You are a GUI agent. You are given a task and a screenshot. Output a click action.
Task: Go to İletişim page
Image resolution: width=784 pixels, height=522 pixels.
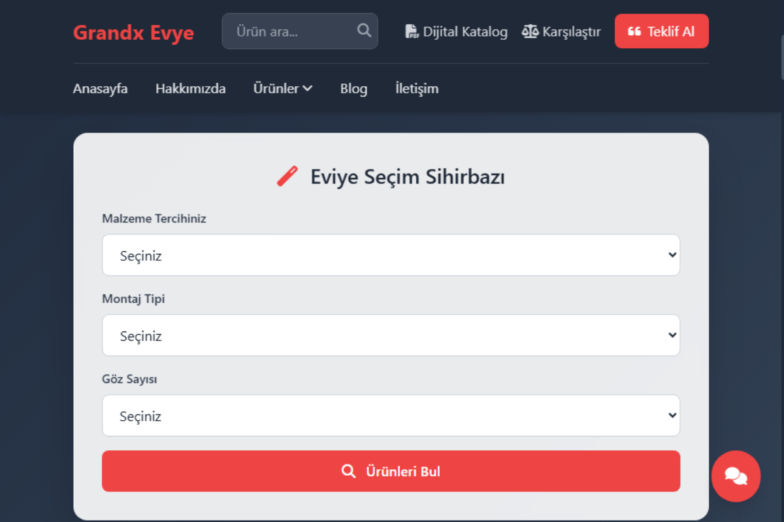pyautogui.click(x=416, y=88)
